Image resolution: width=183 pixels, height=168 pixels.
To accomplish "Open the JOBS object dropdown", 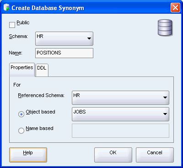I will [x=120, y=114].
